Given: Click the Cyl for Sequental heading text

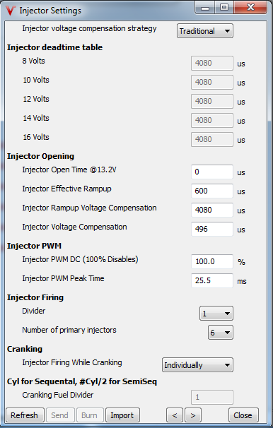Looking at the screenshot, I should [x=82, y=381].
